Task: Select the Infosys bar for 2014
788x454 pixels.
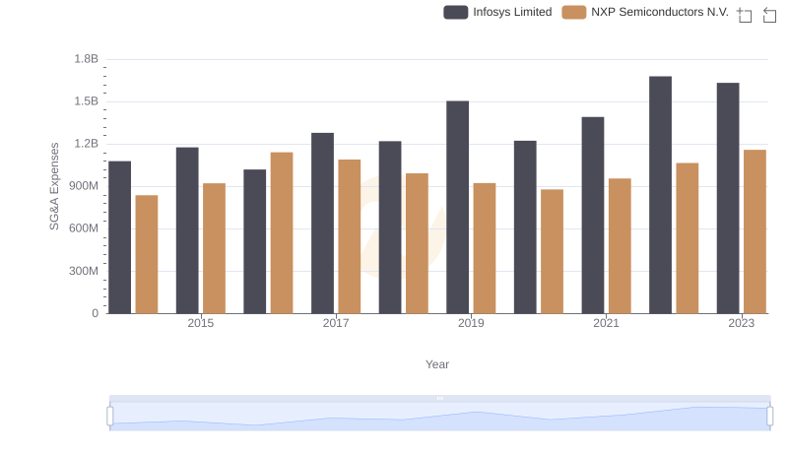Action: (119, 237)
